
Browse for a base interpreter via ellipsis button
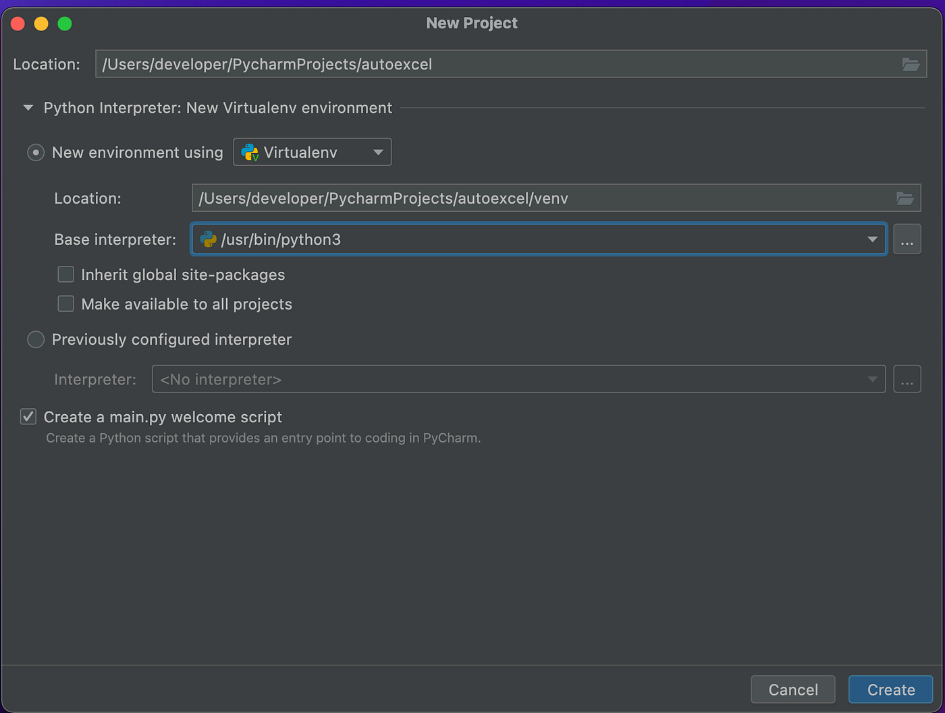point(907,239)
